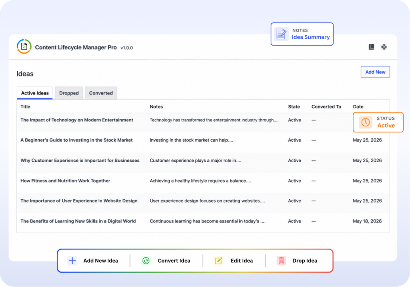This screenshot has height=287, width=410.
Task: Switch to the Active Ideas tab
Action: click(x=35, y=93)
